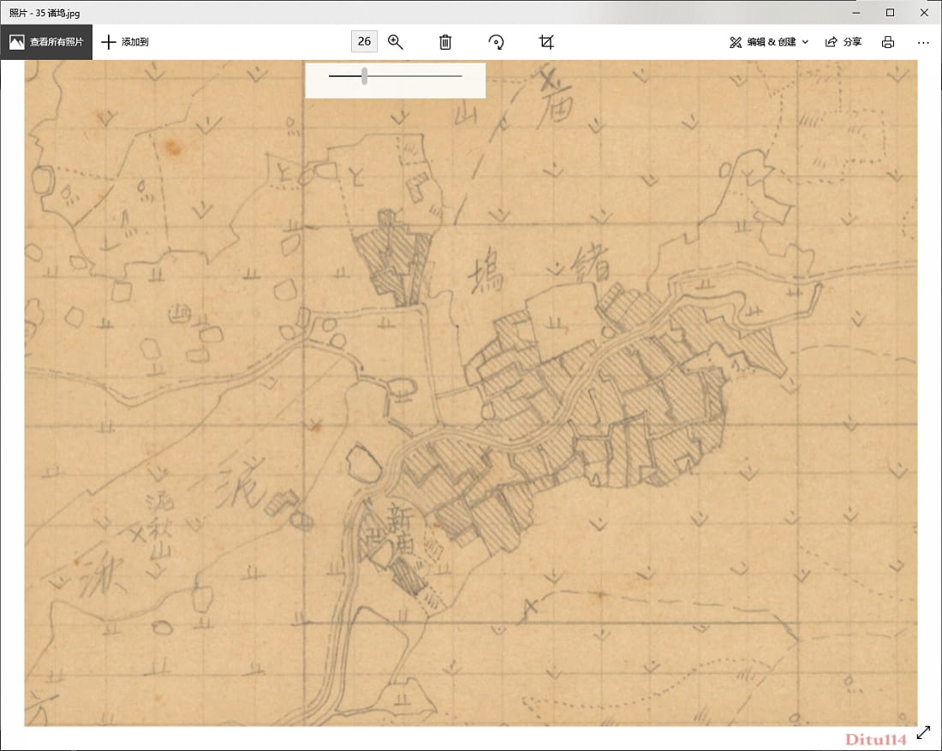Enter fullscreen with the diagonal arrows icon
Viewport: 942px width, 751px height.
coord(924,733)
